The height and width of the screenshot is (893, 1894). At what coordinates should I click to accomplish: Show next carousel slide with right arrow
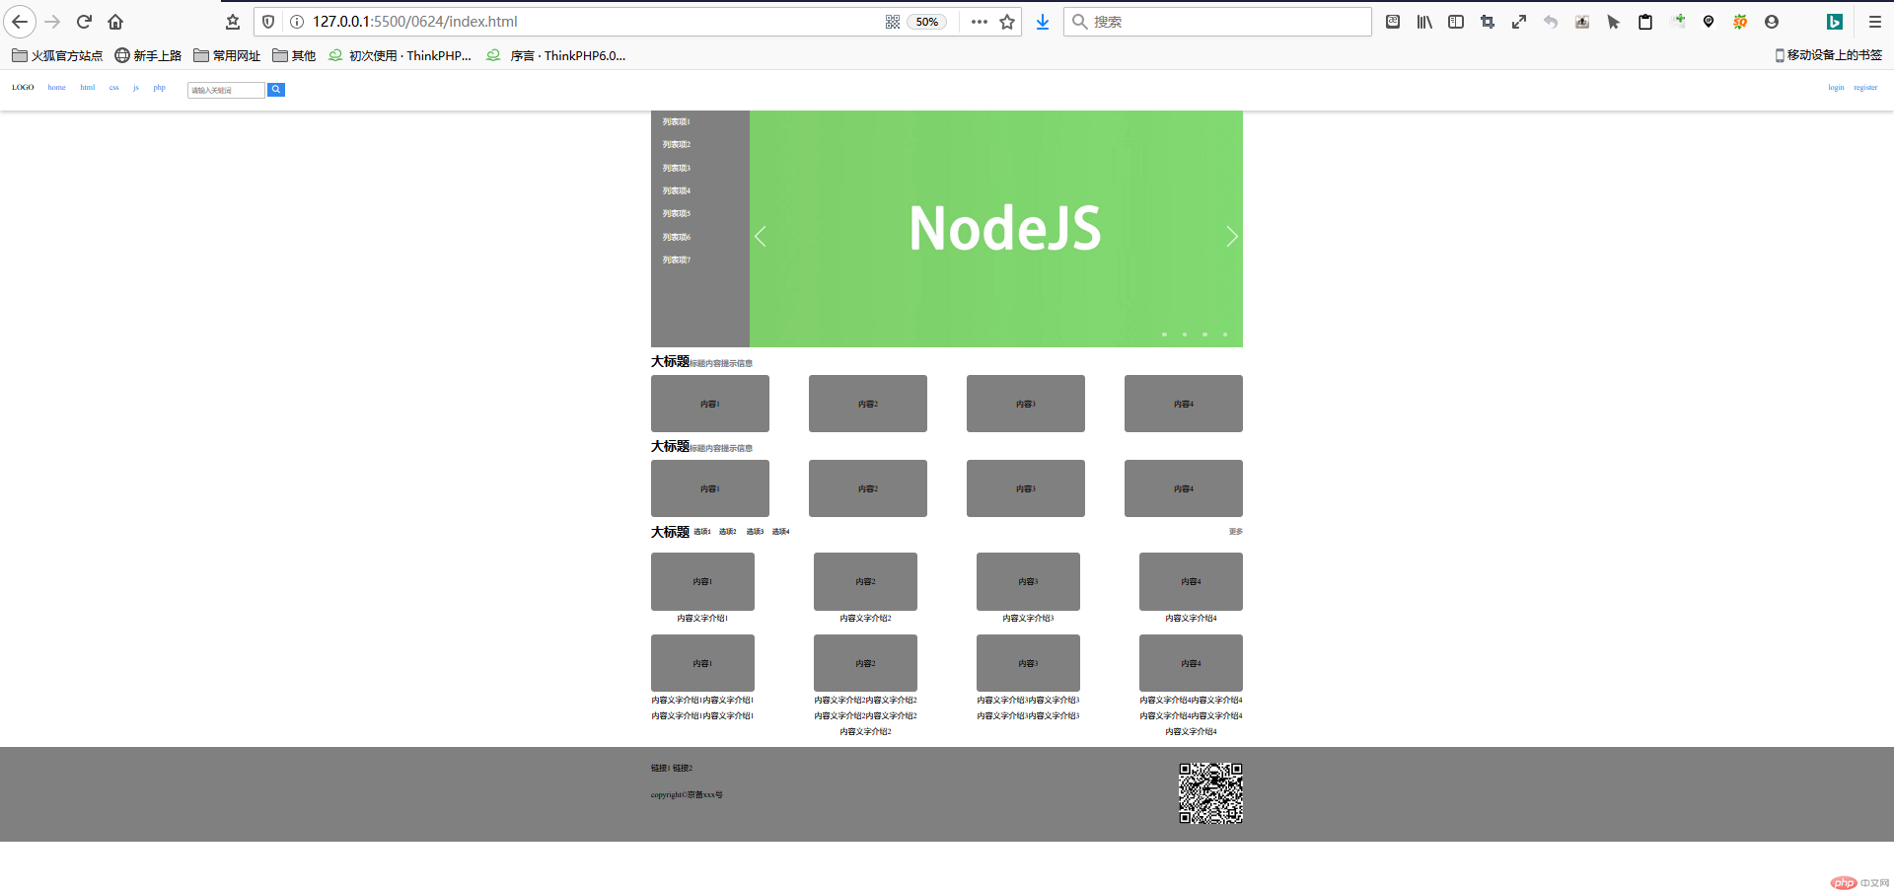[x=1232, y=237]
